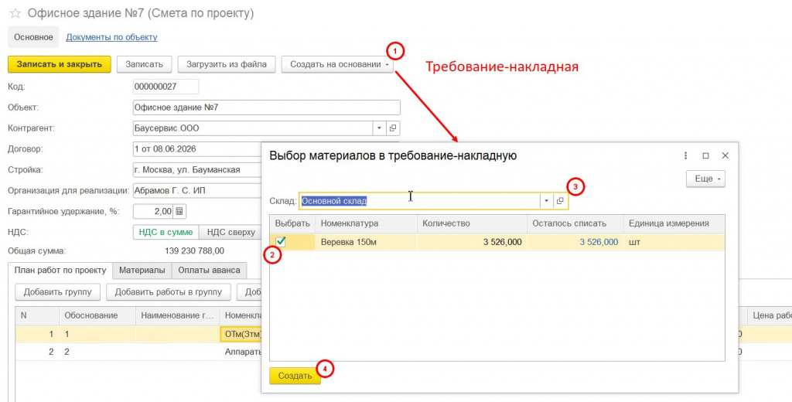
Task: Close the Выбор материалов dialog
Action: [x=725, y=155]
